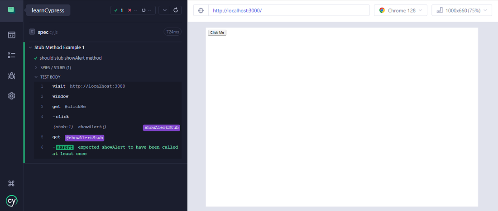Select the visit http://localhost:3000 command
The image size is (498, 211).
pos(108,86)
